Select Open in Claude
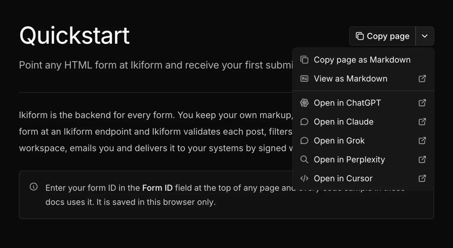Screen dimensions: 453x248 tap(363, 122)
